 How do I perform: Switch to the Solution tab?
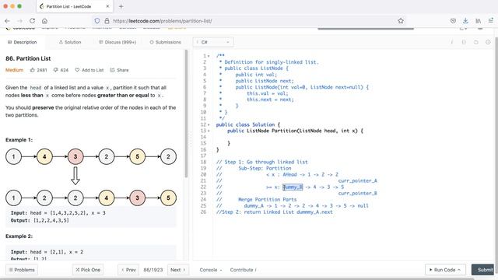tap(70, 42)
